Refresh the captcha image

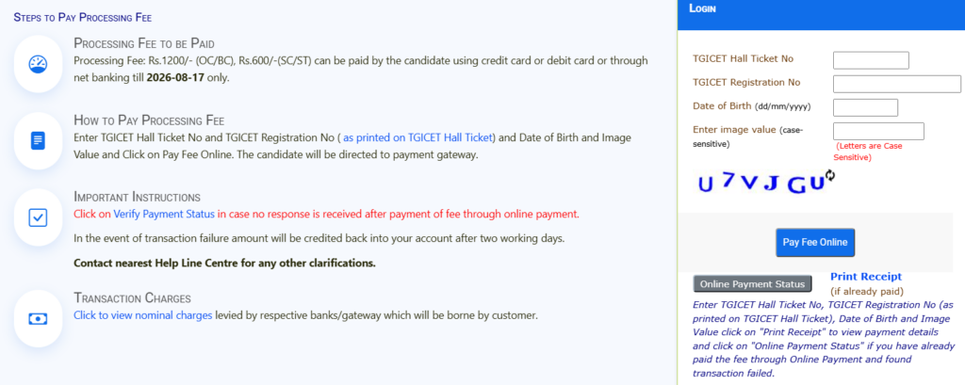coord(830,175)
